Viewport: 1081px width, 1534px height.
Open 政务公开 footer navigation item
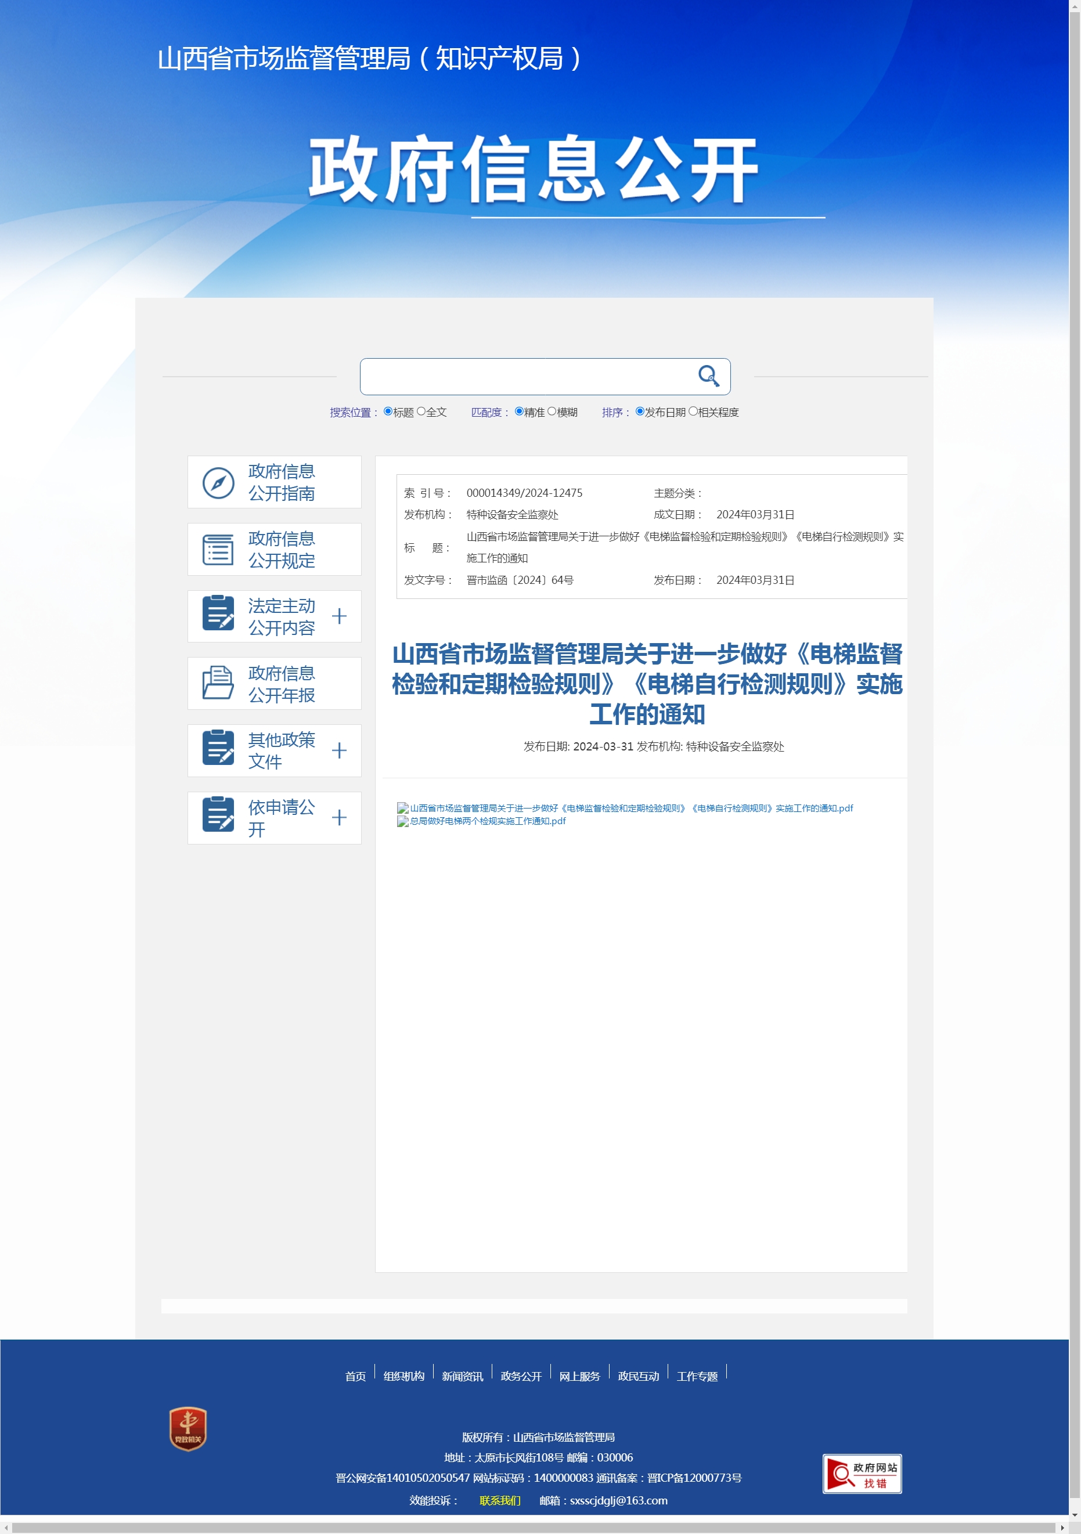(x=520, y=1376)
